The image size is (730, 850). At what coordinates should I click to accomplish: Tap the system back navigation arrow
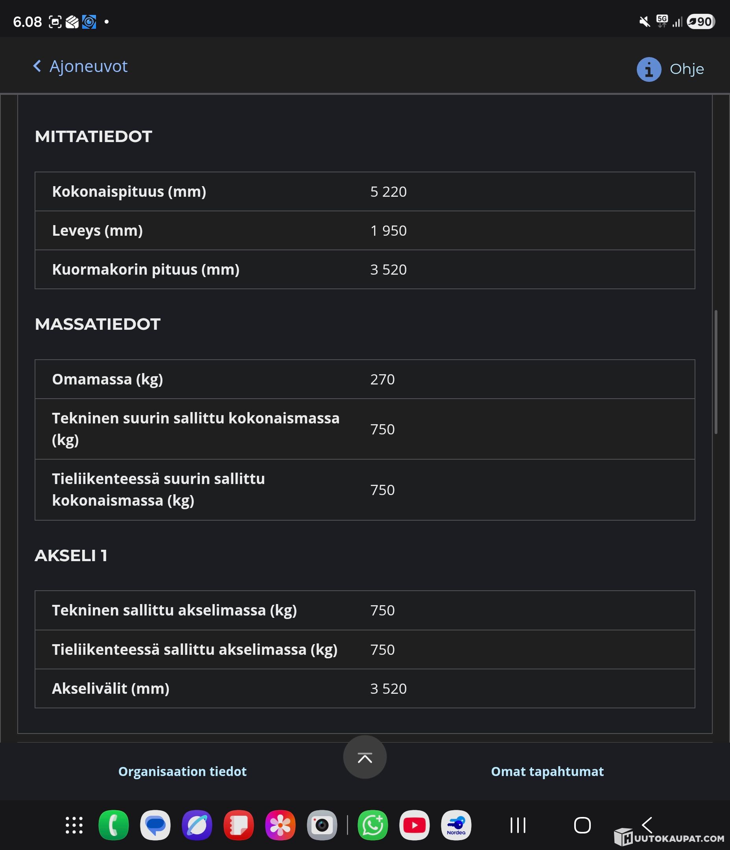tap(647, 825)
